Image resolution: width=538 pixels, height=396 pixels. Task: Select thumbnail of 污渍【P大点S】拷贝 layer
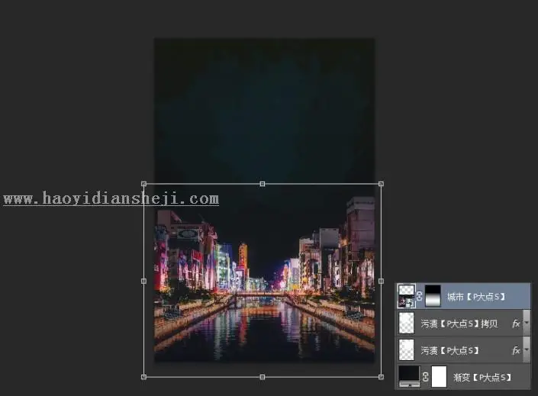point(407,324)
